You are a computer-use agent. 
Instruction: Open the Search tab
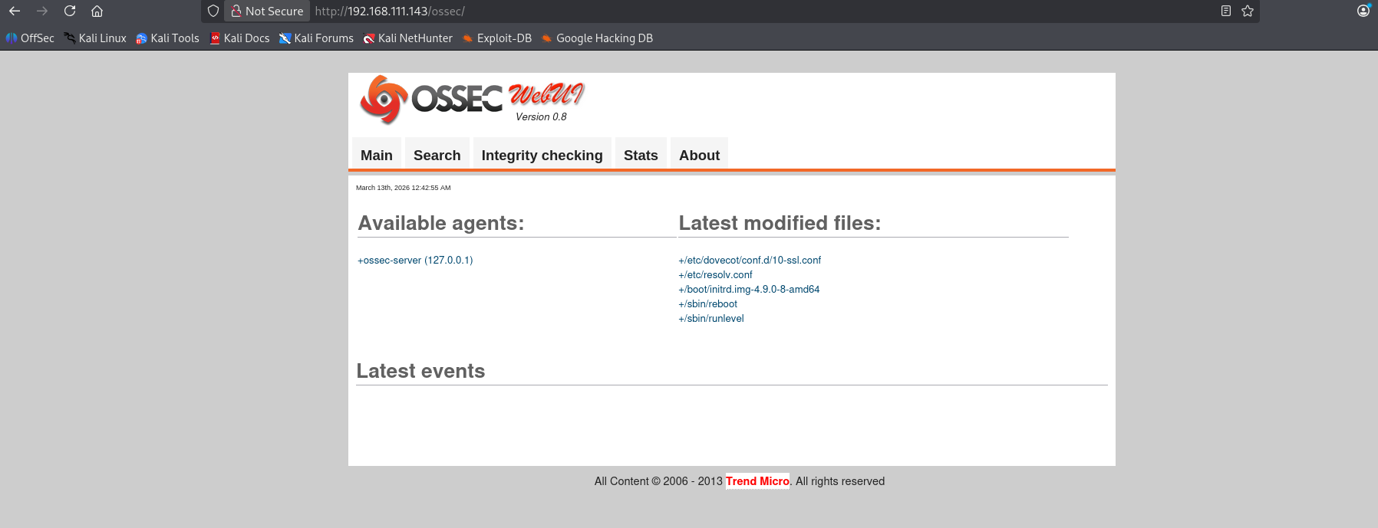pyautogui.click(x=437, y=155)
